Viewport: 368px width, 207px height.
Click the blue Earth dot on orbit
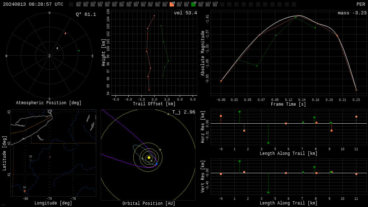click(x=157, y=164)
